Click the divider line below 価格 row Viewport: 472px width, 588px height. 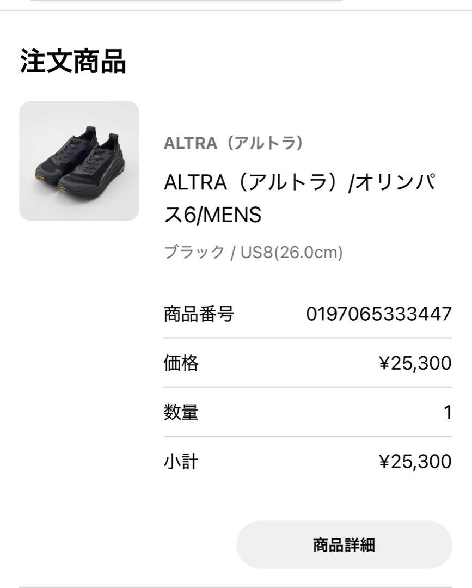(x=308, y=387)
